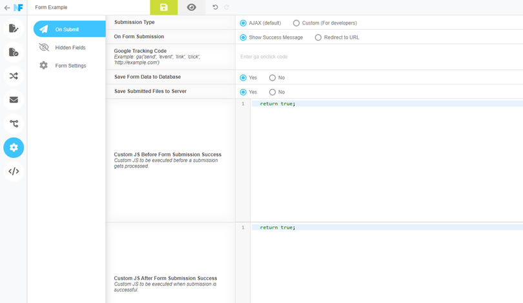This screenshot has height=303, width=523.
Task: Open the document with checkmark sidebar icon
Action: point(14,52)
